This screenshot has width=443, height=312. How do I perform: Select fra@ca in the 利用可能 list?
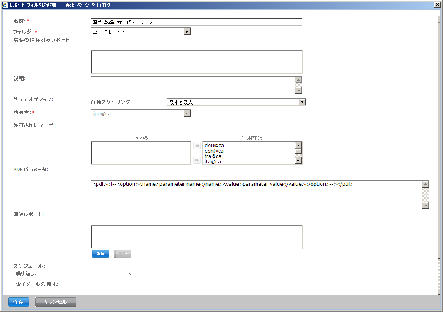pyautogui.click(x=213, y=156)
